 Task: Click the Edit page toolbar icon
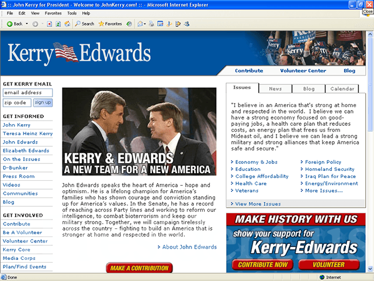click(160, 24)
